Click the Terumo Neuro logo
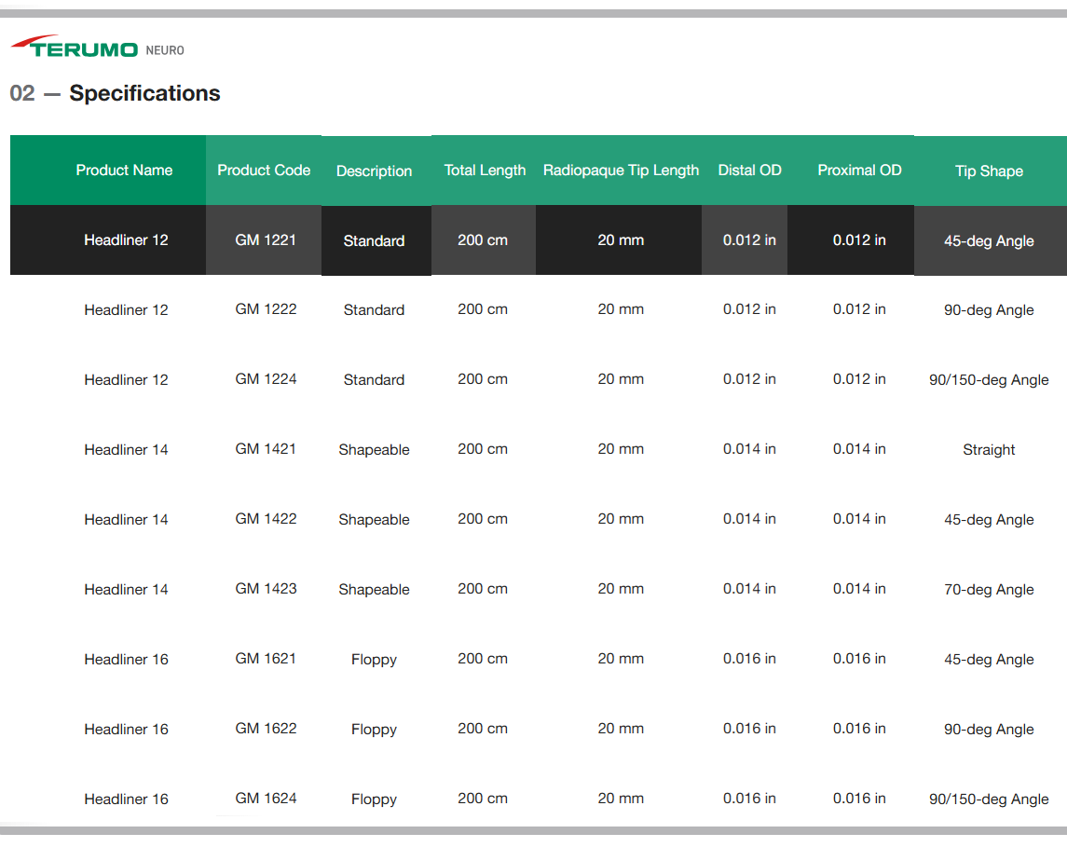Screen dimensions: 1067x847 pyautogui.click(x=97, y=48)
